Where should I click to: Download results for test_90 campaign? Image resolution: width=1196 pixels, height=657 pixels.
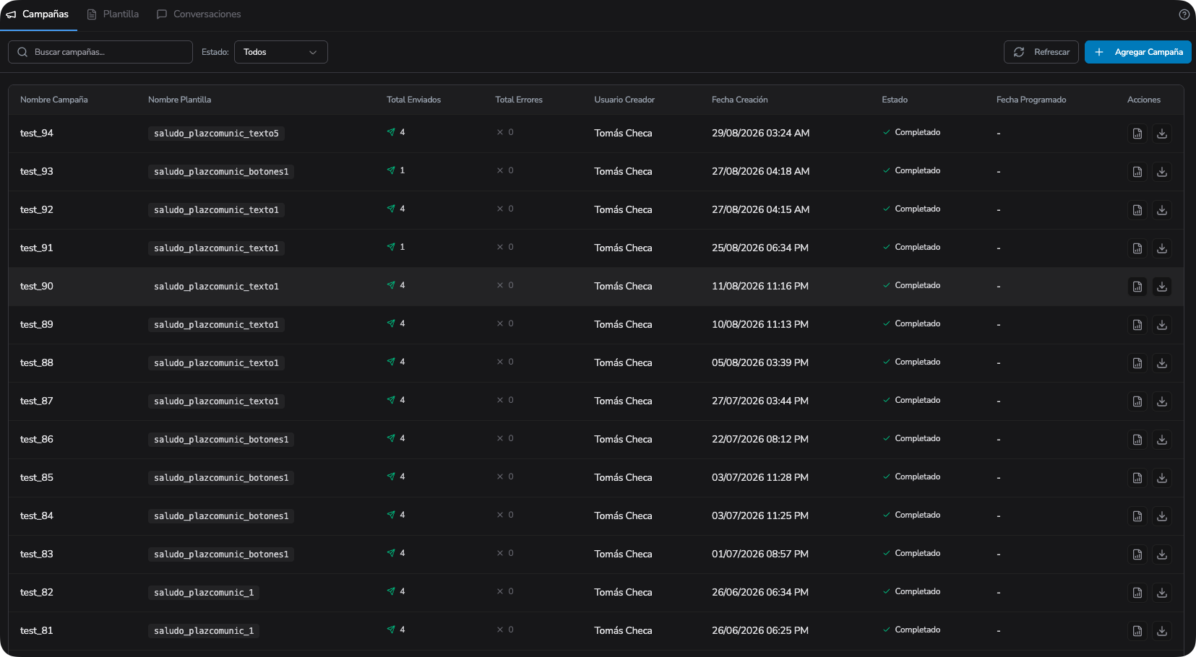tap(1162, 287)
